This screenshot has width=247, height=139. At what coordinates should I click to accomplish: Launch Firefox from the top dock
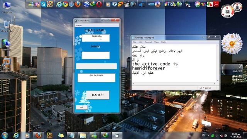[x=78, y=4]
